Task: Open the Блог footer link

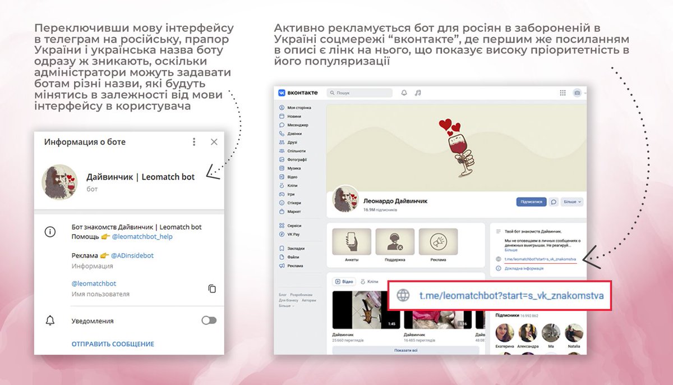Action: (282, 295)
